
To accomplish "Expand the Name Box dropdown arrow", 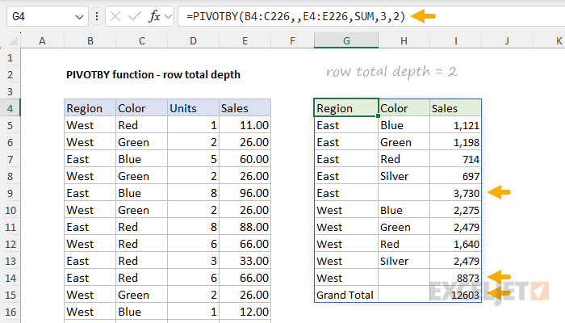I will (x=79, y=17).
